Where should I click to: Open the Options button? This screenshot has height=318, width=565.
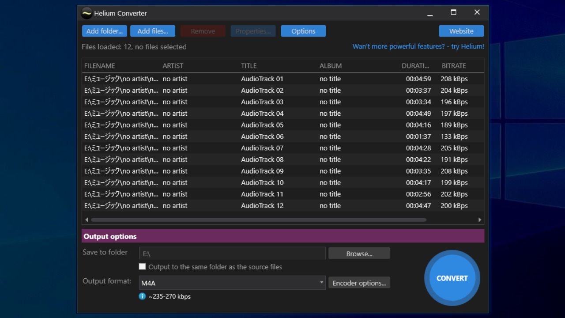[x=303, y=31]
